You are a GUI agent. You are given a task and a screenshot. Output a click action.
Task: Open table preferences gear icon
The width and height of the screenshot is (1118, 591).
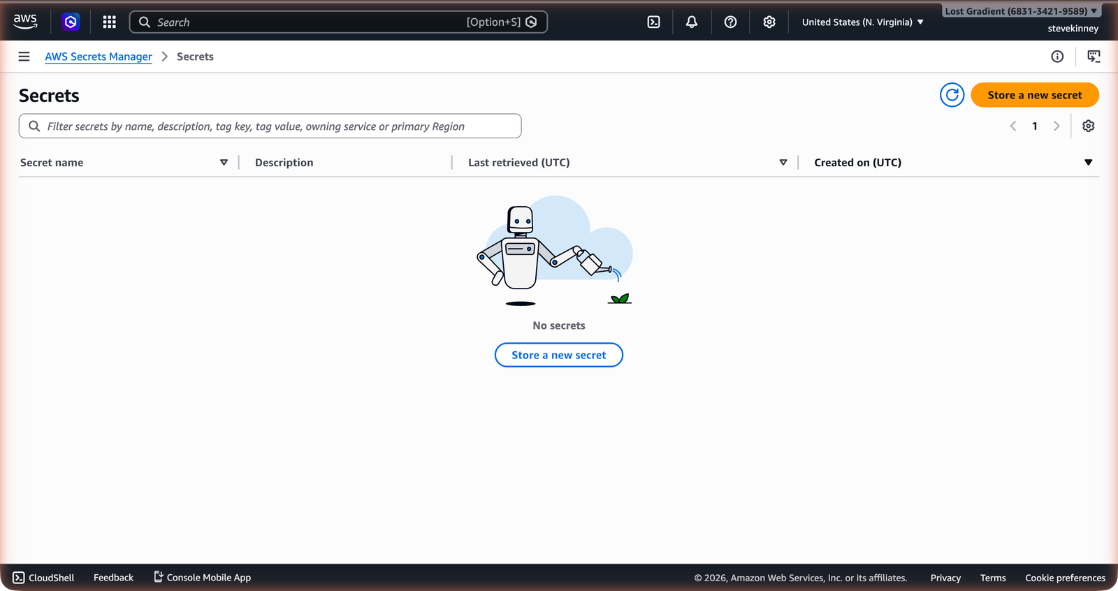pos(1088,126)
